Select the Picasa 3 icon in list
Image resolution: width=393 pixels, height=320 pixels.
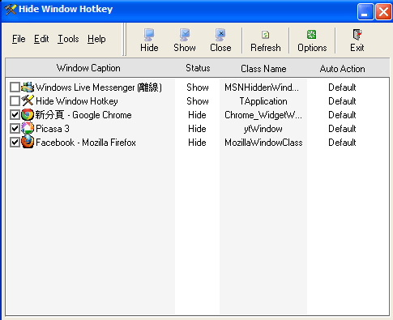(28, 129)
